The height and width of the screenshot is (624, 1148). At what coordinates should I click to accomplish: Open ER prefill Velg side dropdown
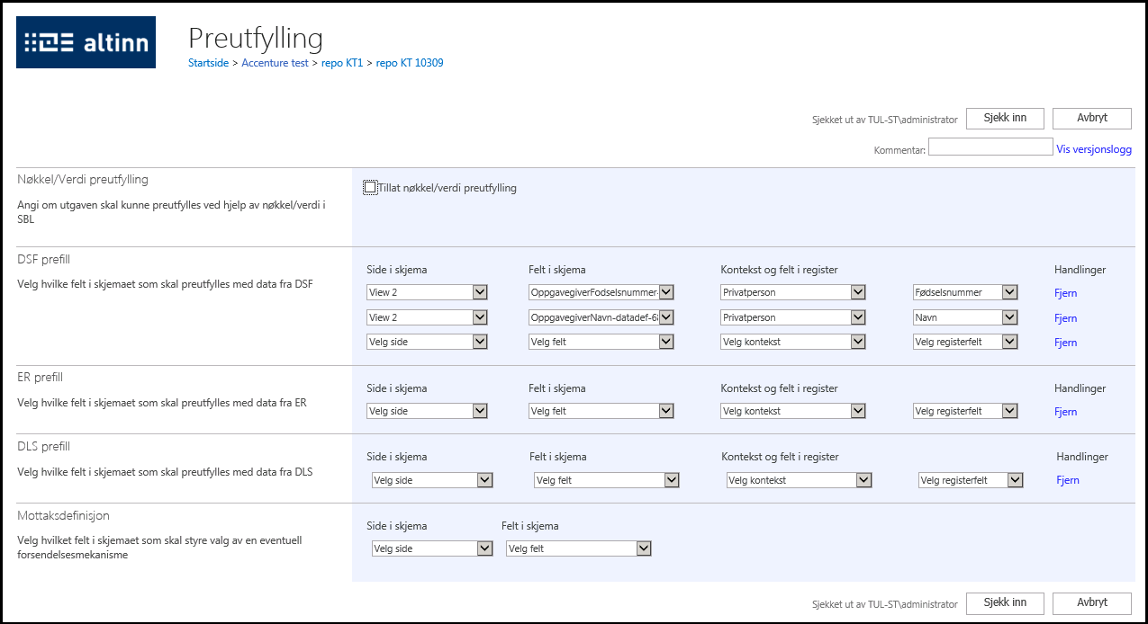click(427, 411)
